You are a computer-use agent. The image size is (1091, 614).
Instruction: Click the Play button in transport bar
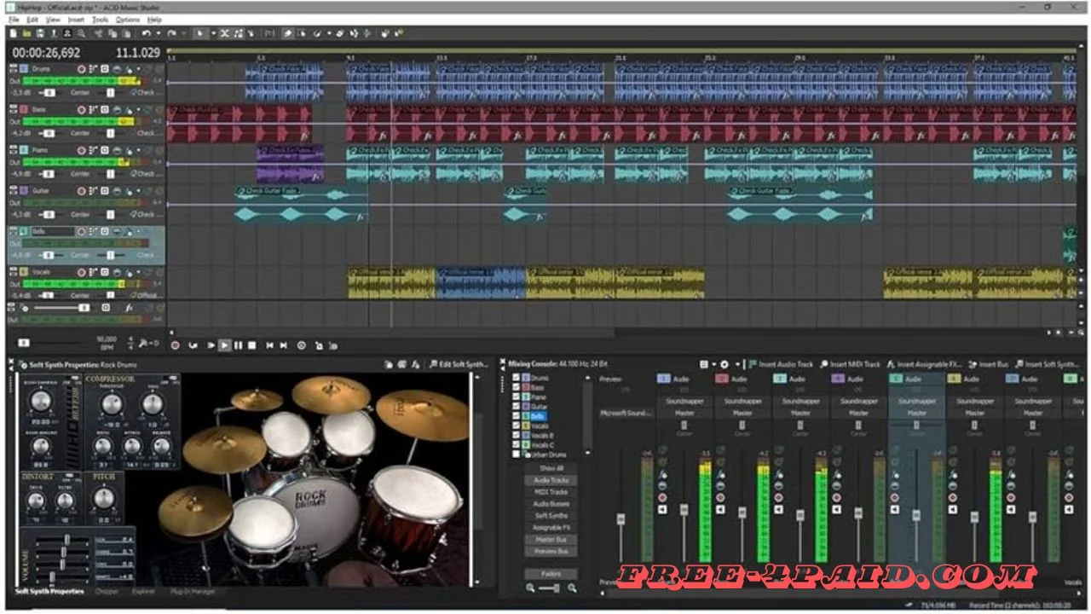[224, 345]
